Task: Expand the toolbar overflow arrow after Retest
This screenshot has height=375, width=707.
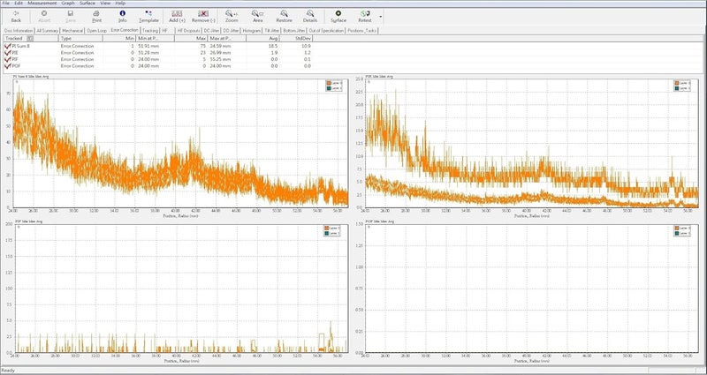Action: [381, 16]
